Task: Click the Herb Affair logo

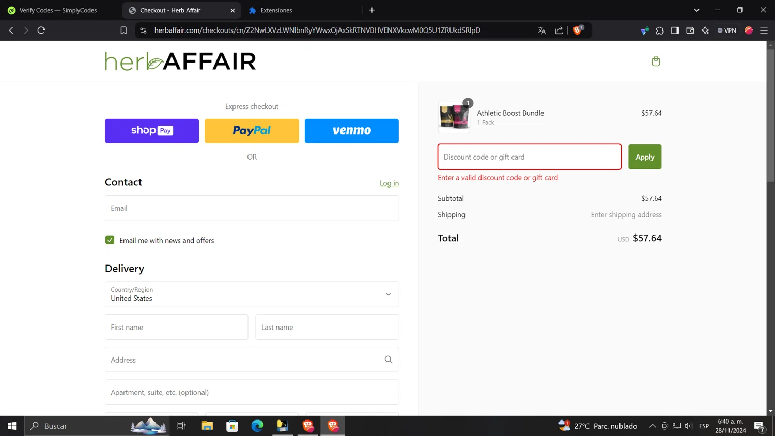Action: tap(180, 61)
